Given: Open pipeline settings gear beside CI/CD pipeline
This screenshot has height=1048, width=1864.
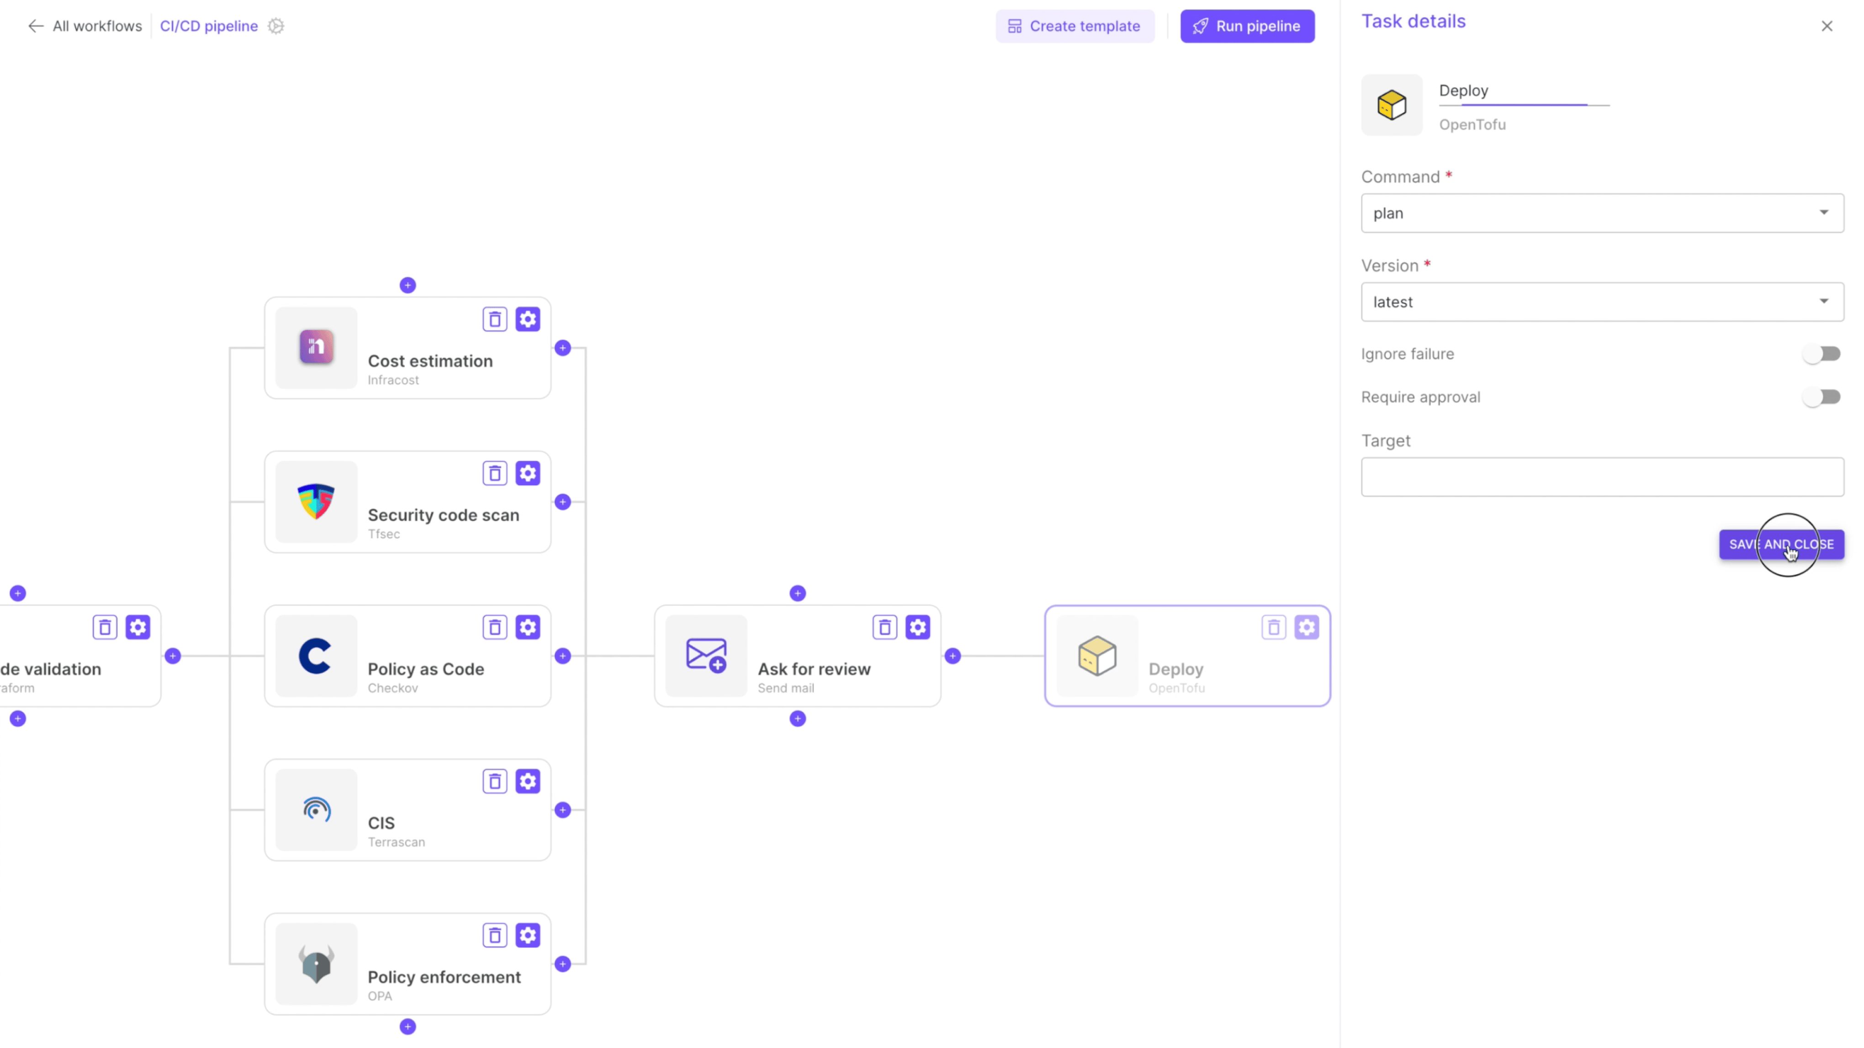Looking at the screenshot, I should 275,26.
